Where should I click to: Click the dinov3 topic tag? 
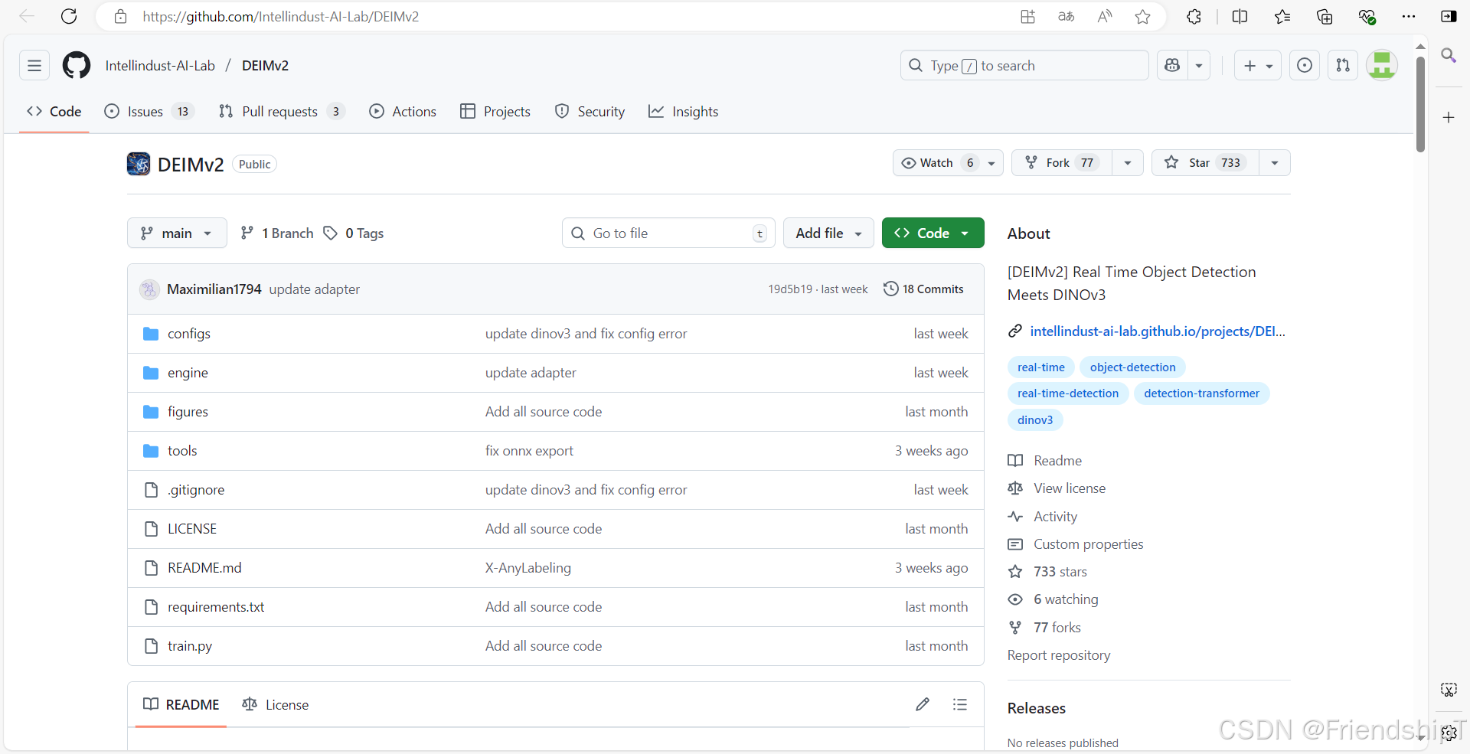pyautogui.click(x=1035, y=419)
